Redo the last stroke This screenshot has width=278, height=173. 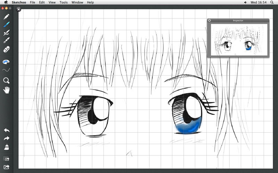(7, 138)
